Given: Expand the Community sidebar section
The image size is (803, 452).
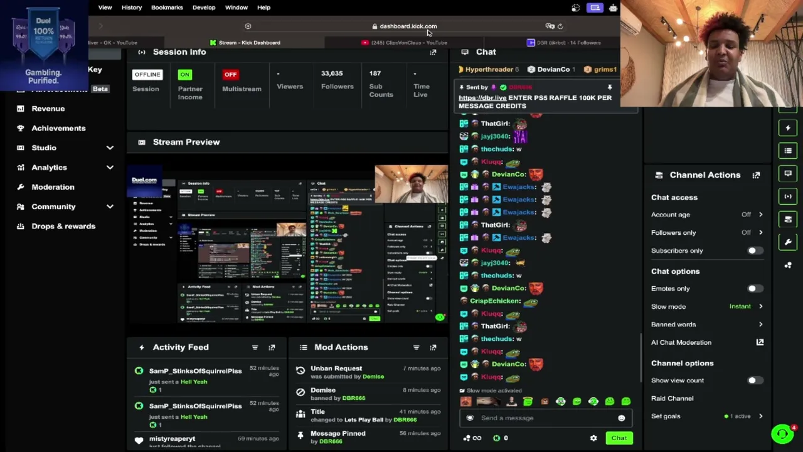Looking at the screenshot, I should [x=110, y=207].
